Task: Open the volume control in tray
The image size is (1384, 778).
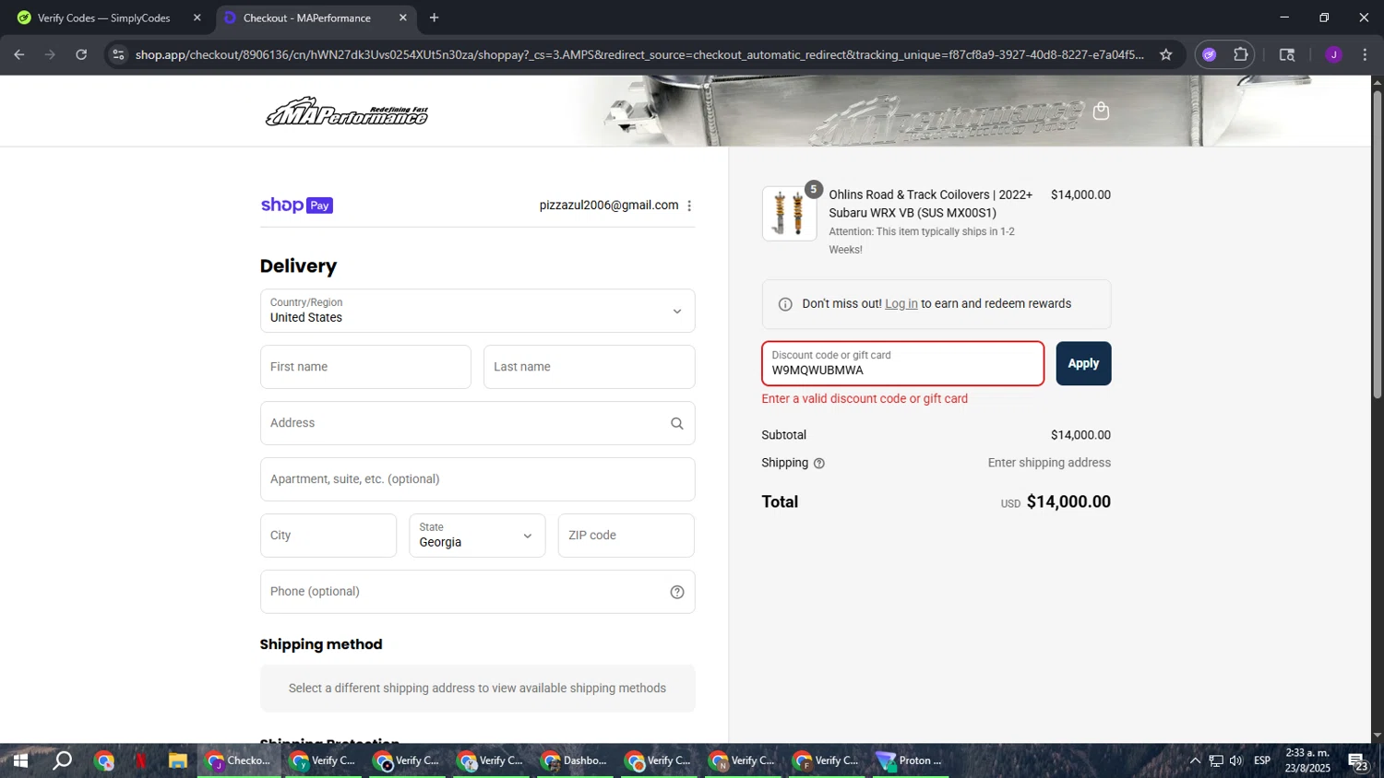Action: [x=1236, y=760]
